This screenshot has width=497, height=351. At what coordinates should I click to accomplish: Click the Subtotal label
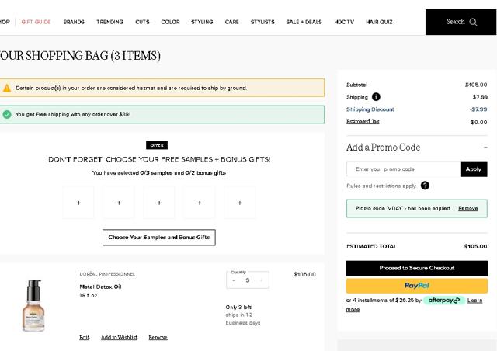coord(357,85)
